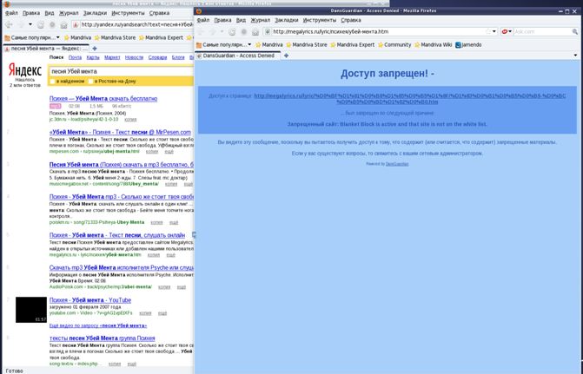
Task: Open Файл menu in DansGuardian window
Action: [x=203, y=21]
